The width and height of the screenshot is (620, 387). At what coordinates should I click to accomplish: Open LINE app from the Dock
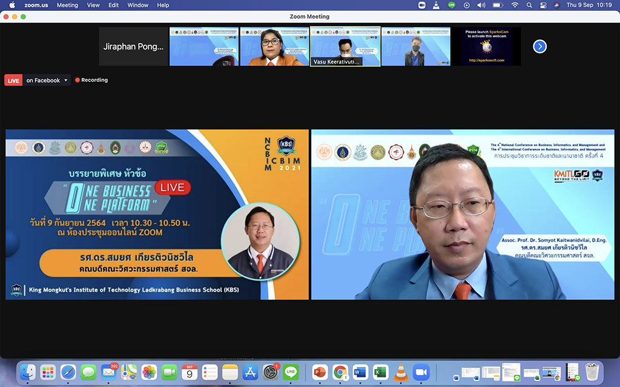point(291,372)
